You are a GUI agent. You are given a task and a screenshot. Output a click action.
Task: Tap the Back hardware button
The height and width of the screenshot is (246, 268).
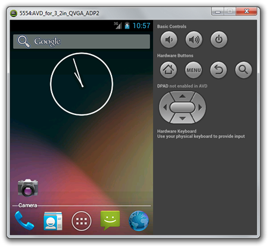[x=219, y=70]
